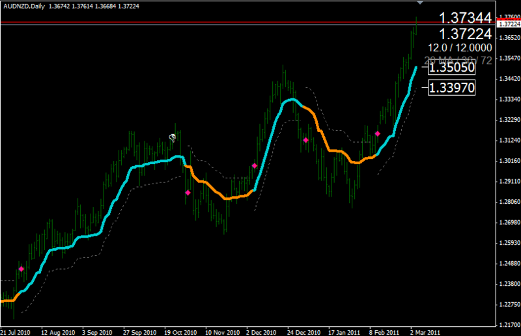Click the 1.29110 price scale value

[510, 182]
